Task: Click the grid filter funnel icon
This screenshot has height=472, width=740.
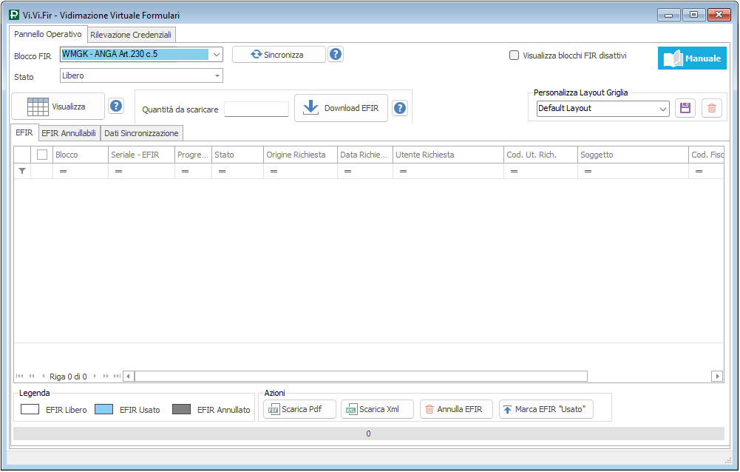Action: (x=22, y=171)
